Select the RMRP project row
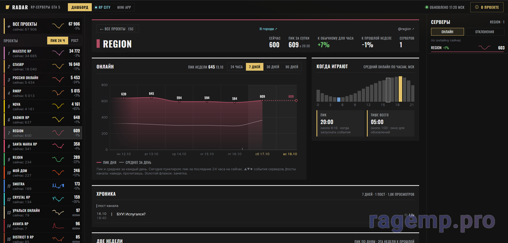This screenshot has height=243, width=508. click(43, 93)
